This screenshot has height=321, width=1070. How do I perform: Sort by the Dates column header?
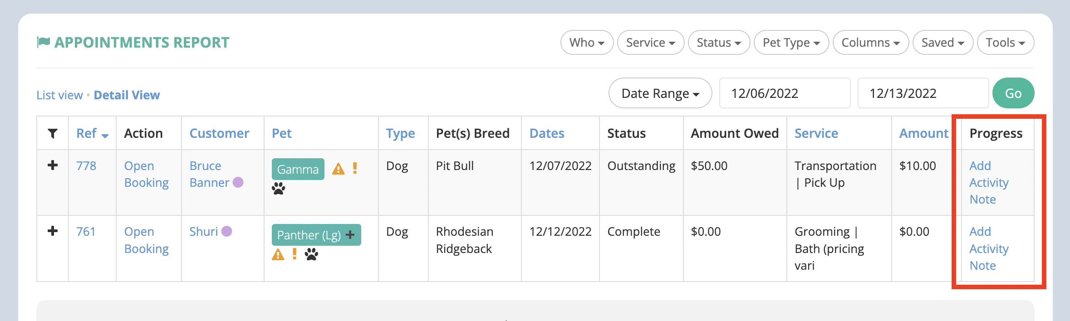click(547, 133)
